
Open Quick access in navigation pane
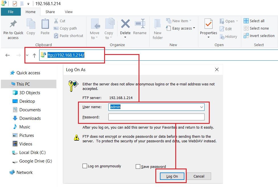[25, 73]
